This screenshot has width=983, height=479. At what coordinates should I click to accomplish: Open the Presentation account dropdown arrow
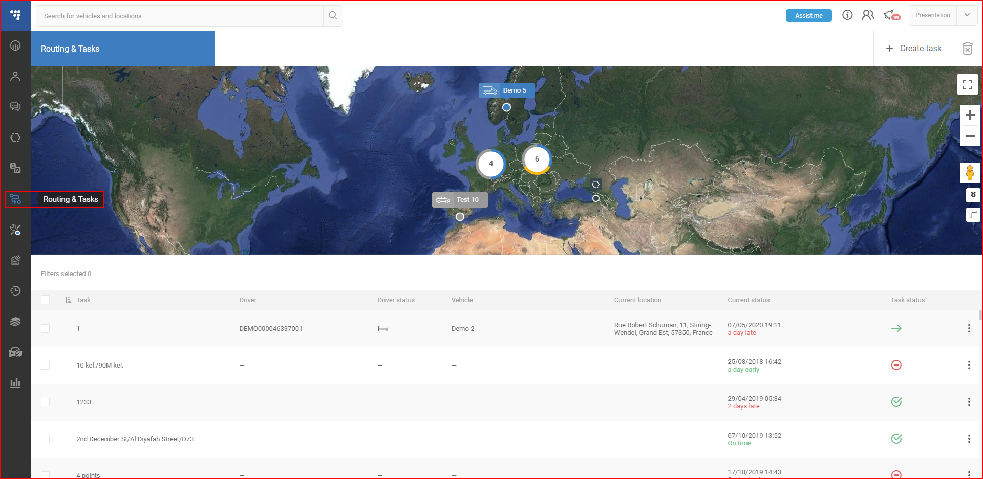pyautogui.click(x=967, y=15)
